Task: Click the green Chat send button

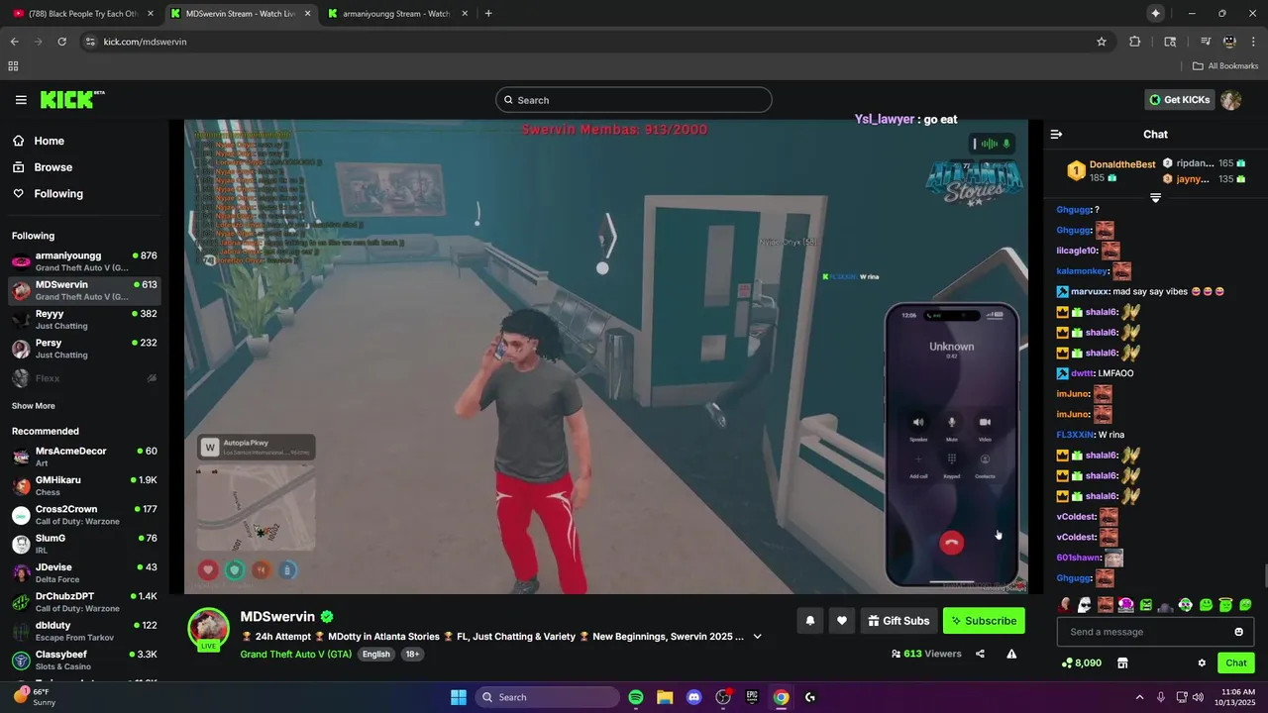Action: tap(1236, 662)
